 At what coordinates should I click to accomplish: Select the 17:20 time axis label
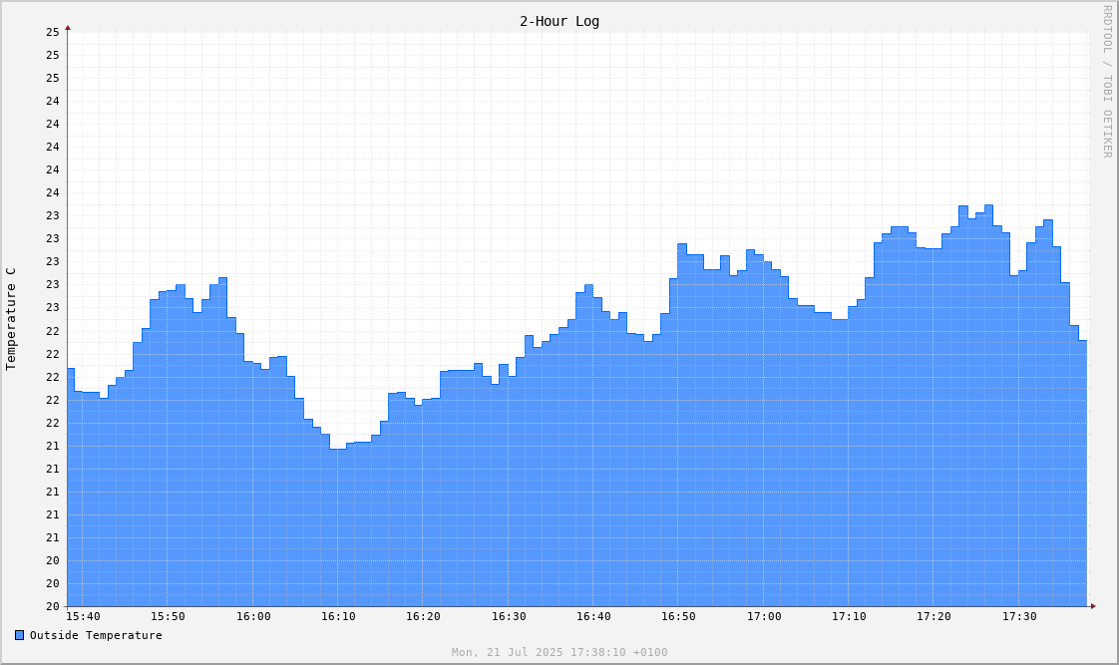(x=934, y=616)
